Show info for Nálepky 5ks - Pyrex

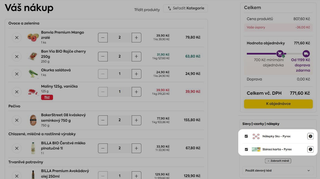tap(310, 136)
